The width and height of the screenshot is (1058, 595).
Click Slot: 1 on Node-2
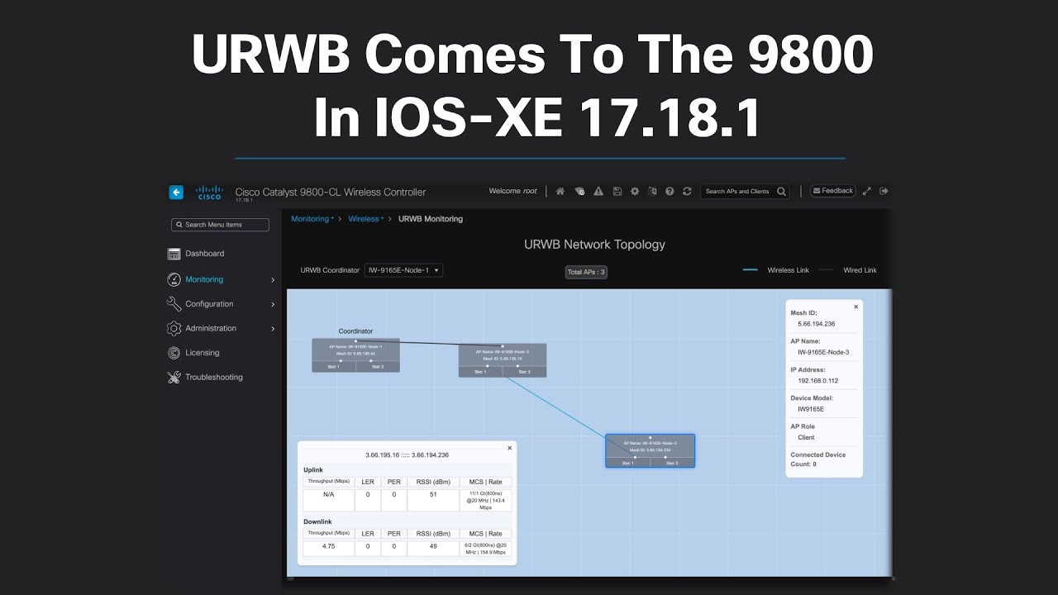point(480,372)
